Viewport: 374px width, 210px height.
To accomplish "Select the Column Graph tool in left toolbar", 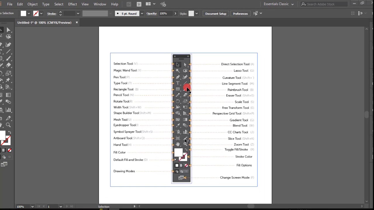I will tap(8, 110).
